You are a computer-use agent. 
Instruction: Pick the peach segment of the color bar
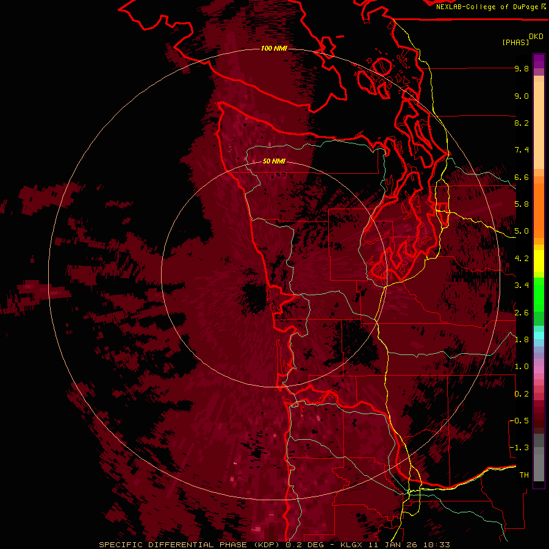539,124
